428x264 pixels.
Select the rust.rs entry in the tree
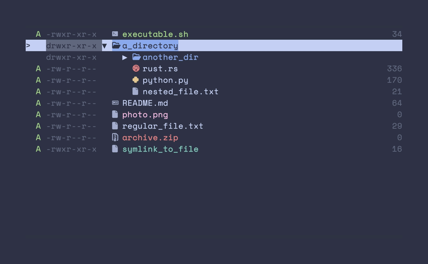pos(160,68)
